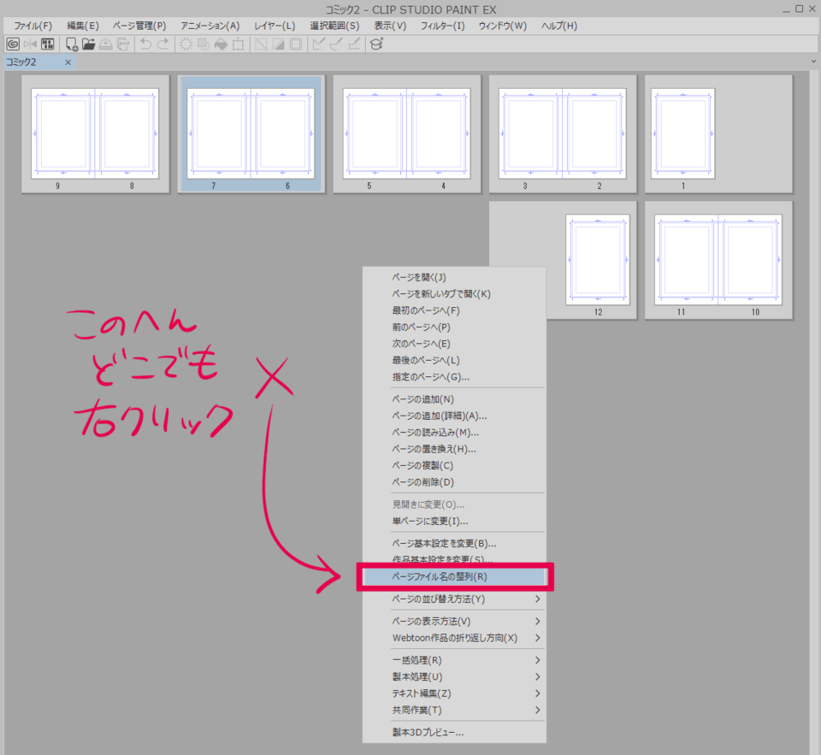Choose ページの複製(C)
The height and width of the screenshot is (755, 821).
[454, 466]
